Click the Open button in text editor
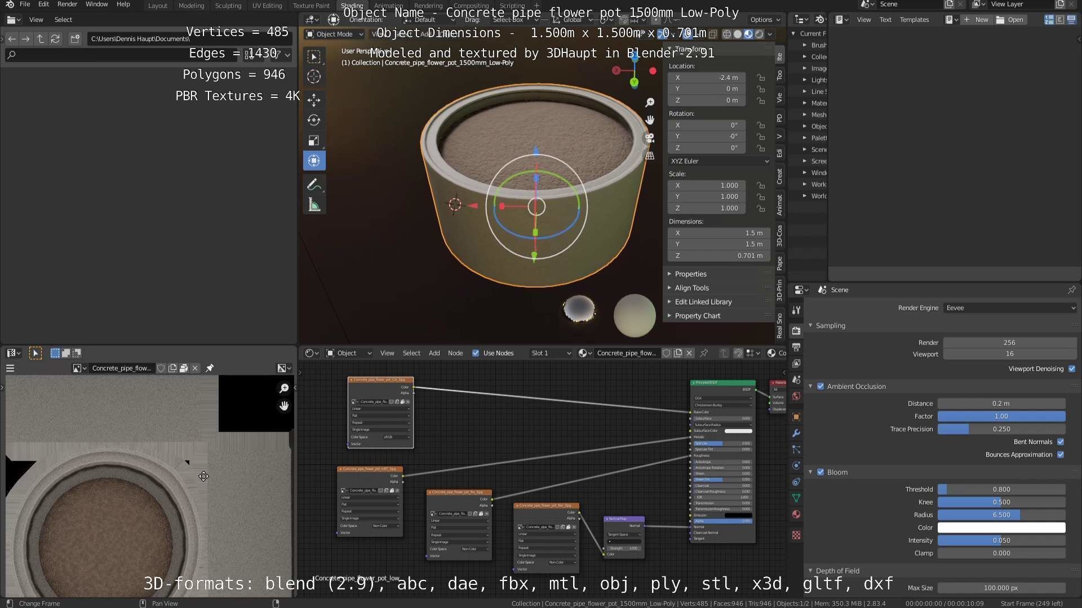The image size is (1082, 608). [1010, 20]
